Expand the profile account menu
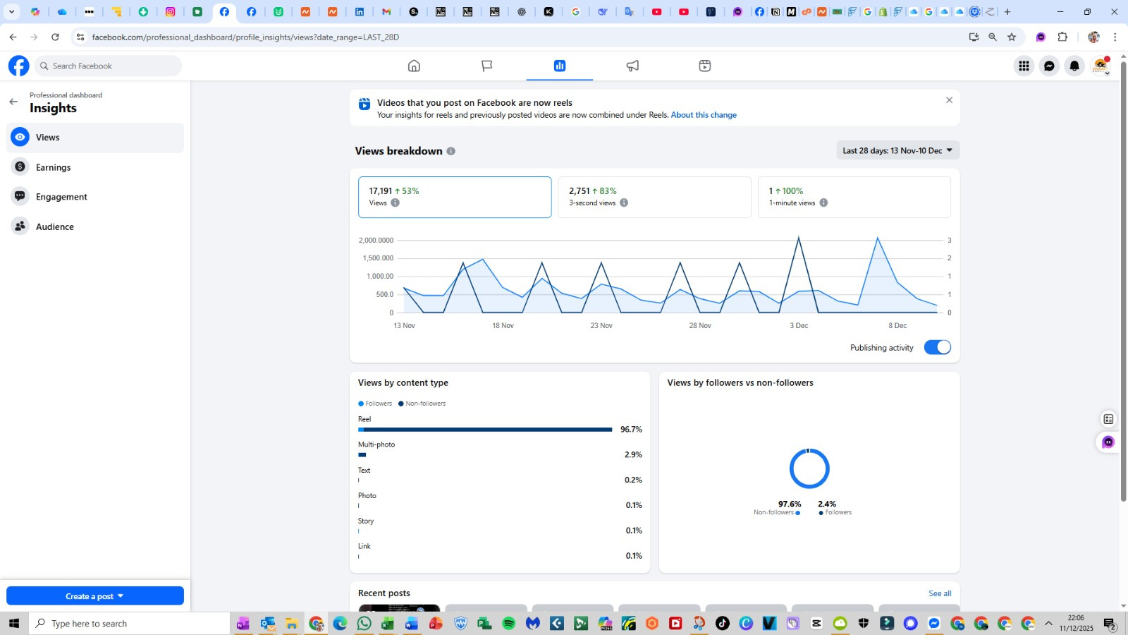 pyautogui.click(x=1100, y=66)
